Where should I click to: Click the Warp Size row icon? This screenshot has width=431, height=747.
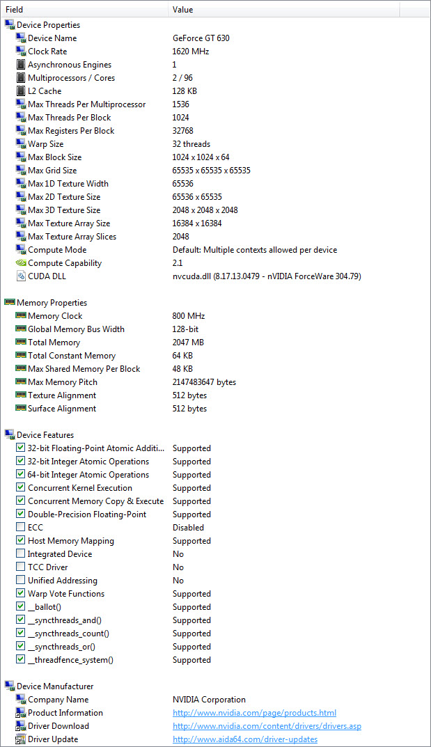[x=20, y=143]
